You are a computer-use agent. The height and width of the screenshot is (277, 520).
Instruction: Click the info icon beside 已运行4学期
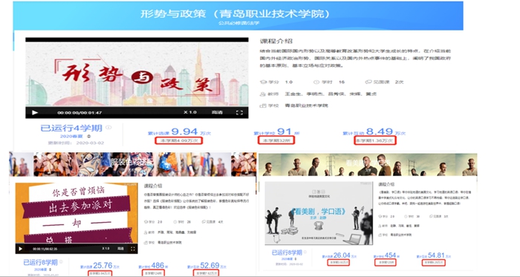click(x=108, y=127)
